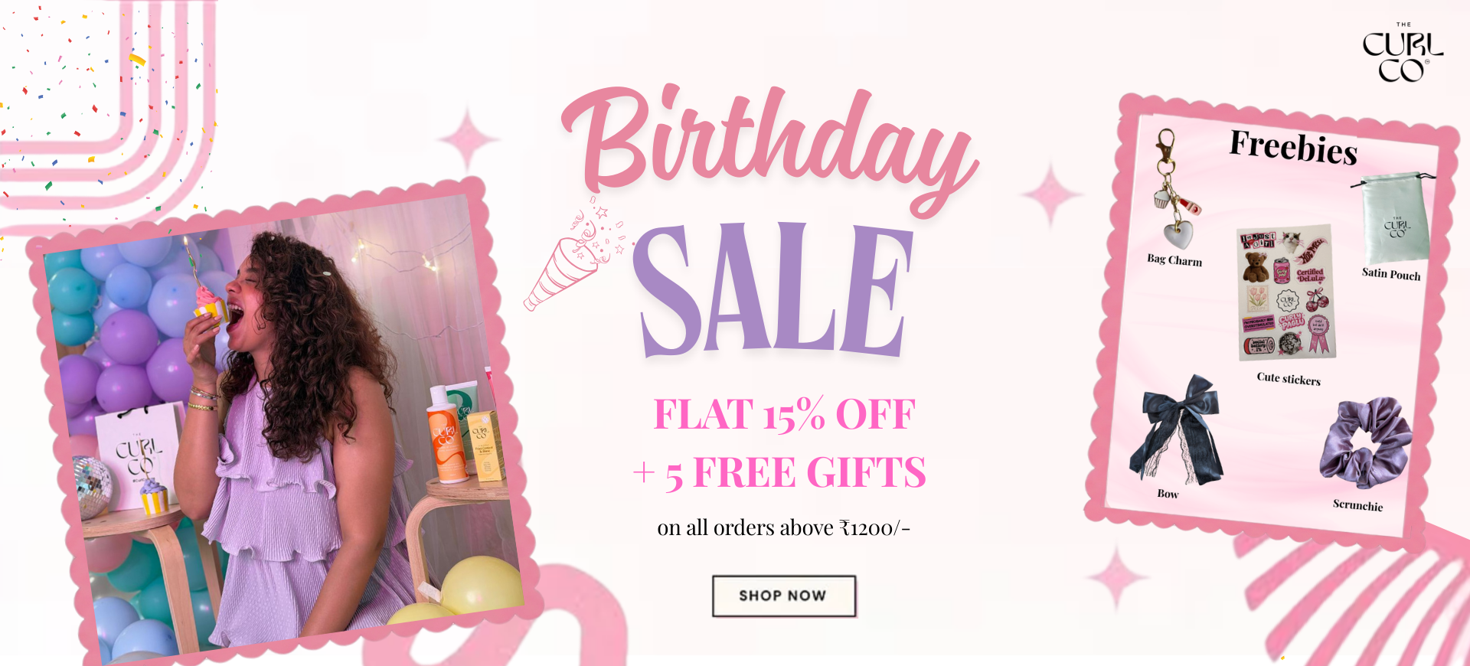
Task: Click the SHOP NOW button
Action: coord(784,596)
